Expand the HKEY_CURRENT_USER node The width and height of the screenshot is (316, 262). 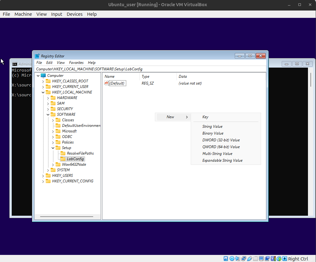click(43, 87)
